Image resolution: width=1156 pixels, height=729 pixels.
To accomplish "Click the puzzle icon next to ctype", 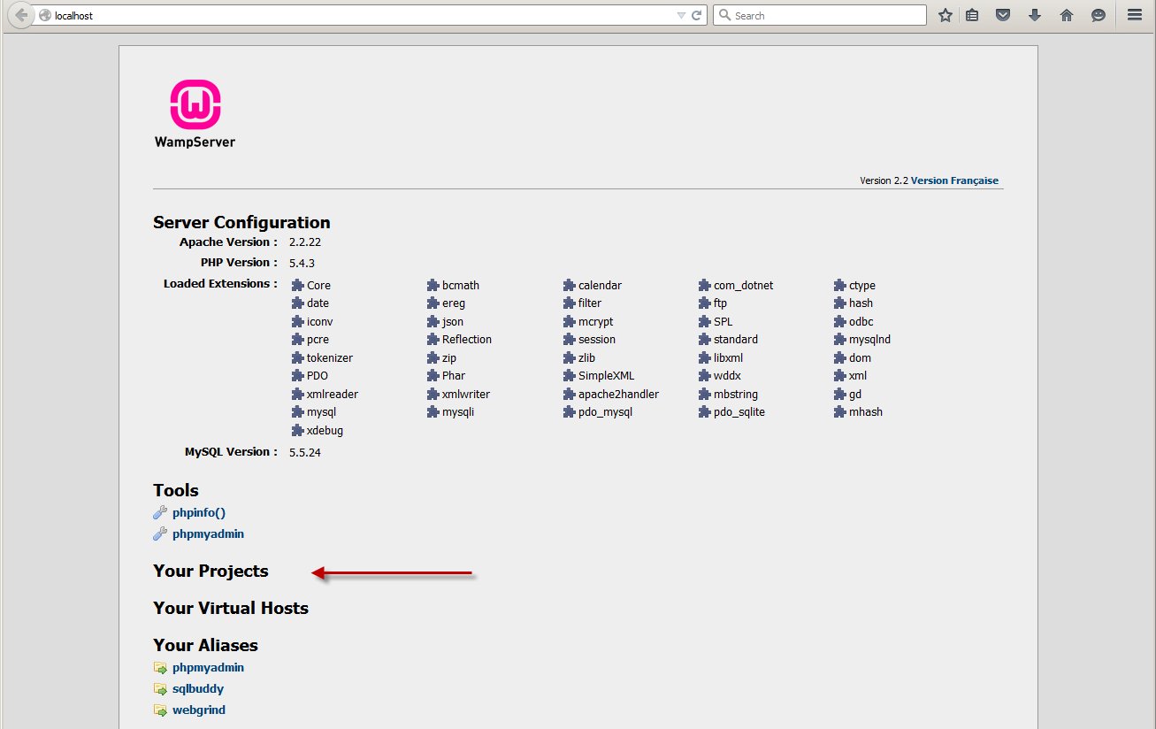I will pos(840,285).
